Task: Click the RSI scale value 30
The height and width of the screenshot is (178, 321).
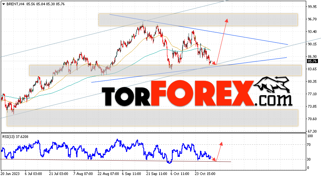Action: [309, 159]
